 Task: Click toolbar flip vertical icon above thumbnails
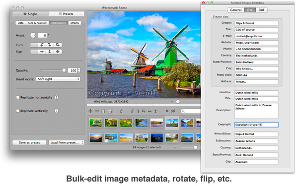155,111
